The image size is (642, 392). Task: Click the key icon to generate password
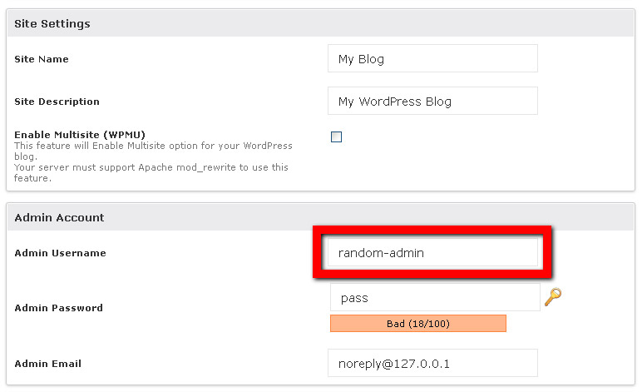(x=553, y=297)
